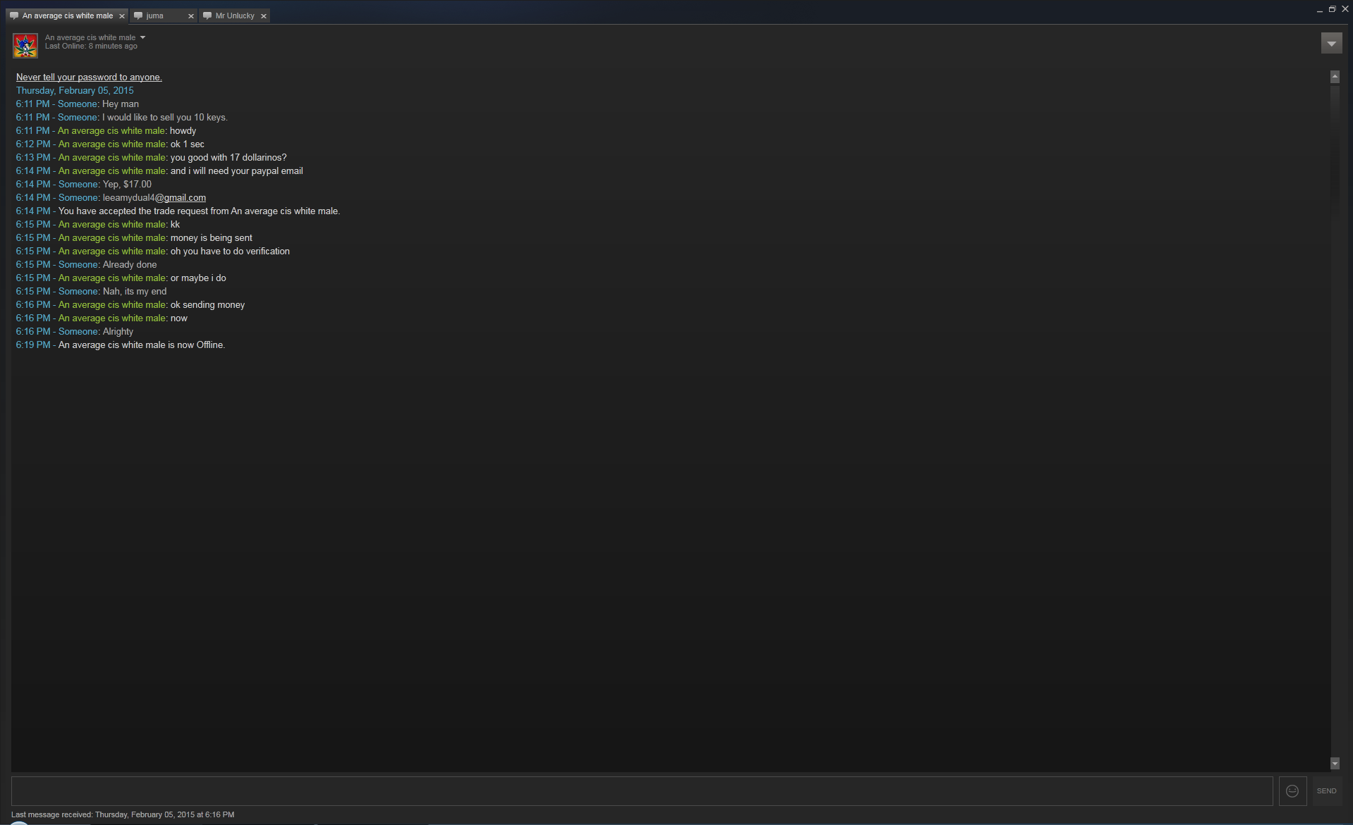Close the juma chat tab

tap(190, 16)
